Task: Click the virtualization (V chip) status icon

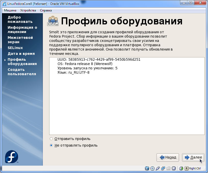Action: click(174, 168)
